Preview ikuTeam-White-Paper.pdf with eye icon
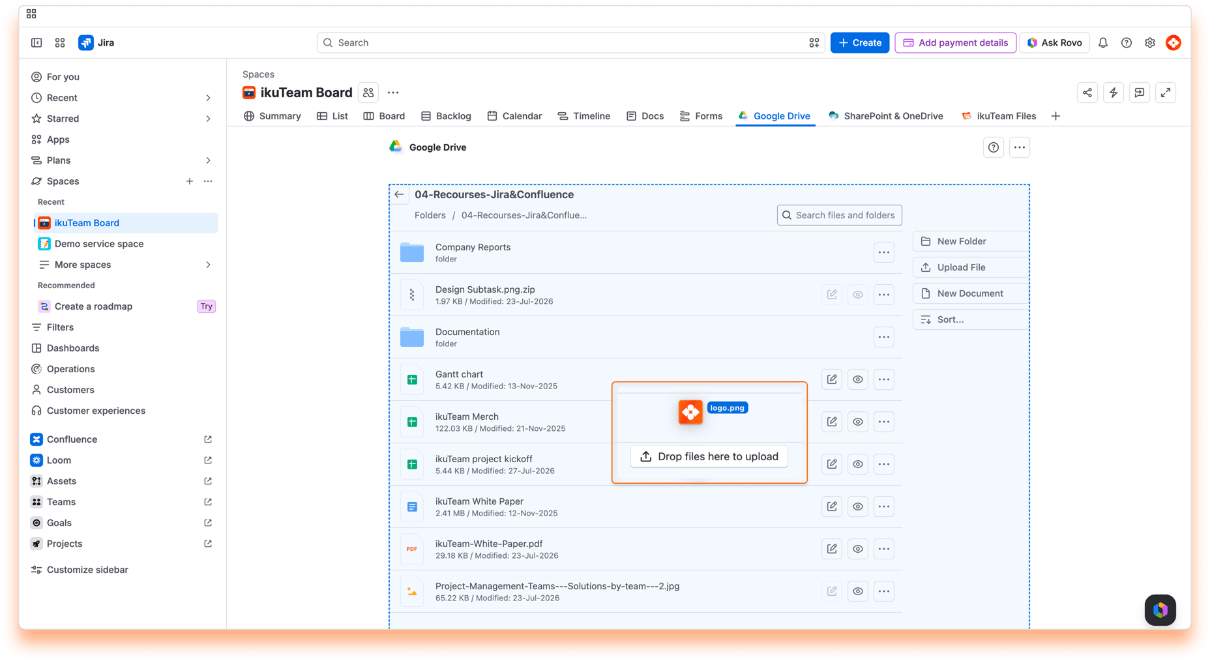This screenshot has height=661, width=1210. [x=858, y=549]
